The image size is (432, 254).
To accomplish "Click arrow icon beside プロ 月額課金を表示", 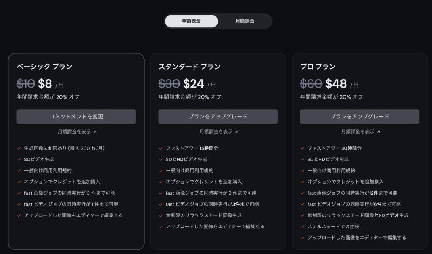I will (x=378, y=132).
